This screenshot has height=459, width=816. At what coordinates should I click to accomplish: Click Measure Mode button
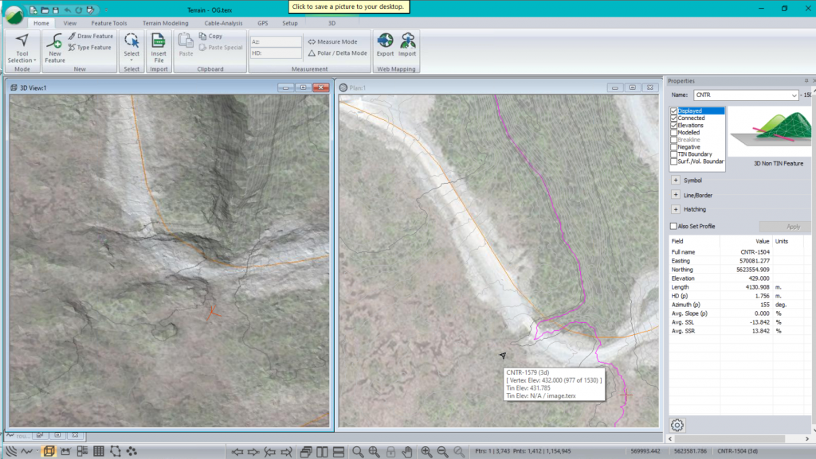point(332,41)
